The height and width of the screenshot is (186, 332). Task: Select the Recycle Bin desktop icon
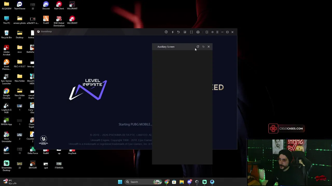(x=6, y=35)
